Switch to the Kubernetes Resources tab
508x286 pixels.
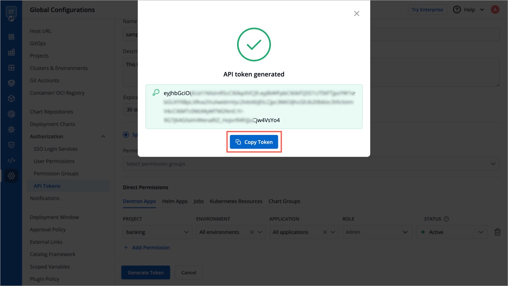tap(236, 201)
